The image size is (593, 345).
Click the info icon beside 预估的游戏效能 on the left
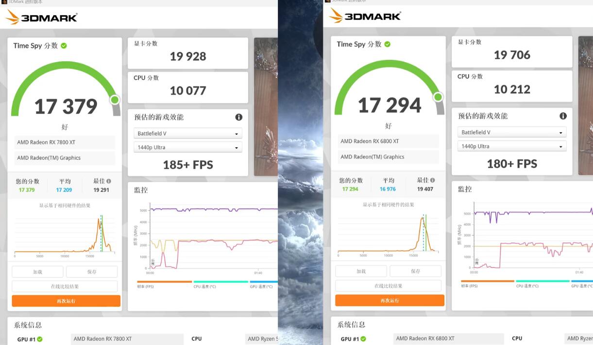click(238, 117)
